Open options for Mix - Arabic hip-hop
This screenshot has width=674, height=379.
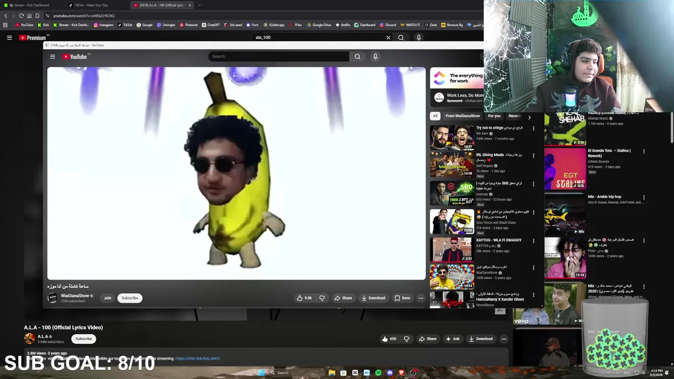[643, 197]
